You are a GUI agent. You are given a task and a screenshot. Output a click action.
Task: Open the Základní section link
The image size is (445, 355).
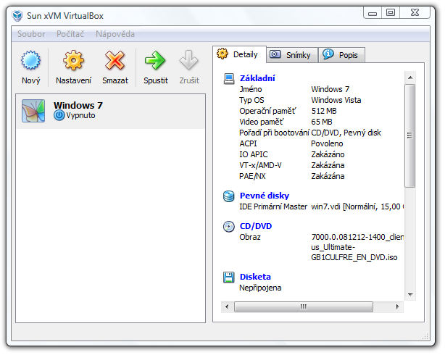click(257, 78)
